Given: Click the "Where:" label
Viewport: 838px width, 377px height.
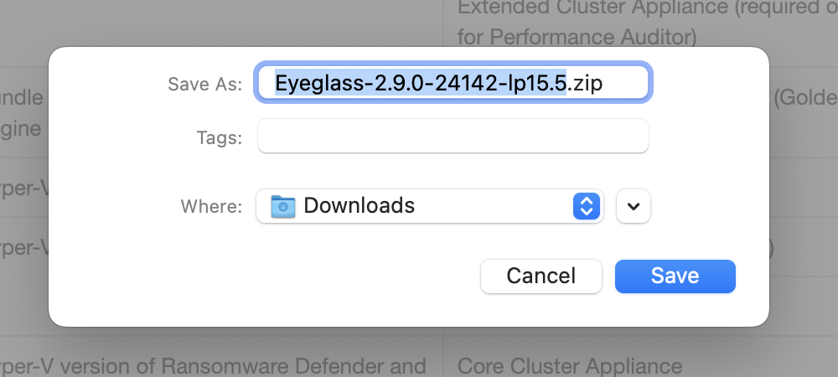Looking at the screenshot, I should pyautogui.click(x=211, y=206).
